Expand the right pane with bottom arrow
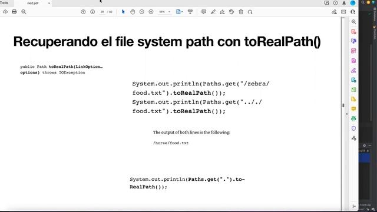This screenshot has width=377, height=212. (354, 206)
